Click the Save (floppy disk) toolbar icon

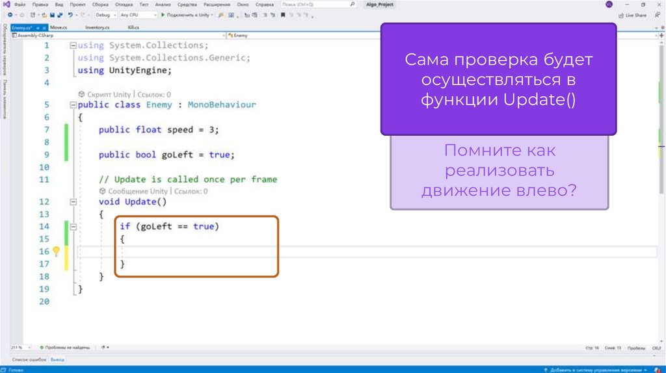point(52,15)
